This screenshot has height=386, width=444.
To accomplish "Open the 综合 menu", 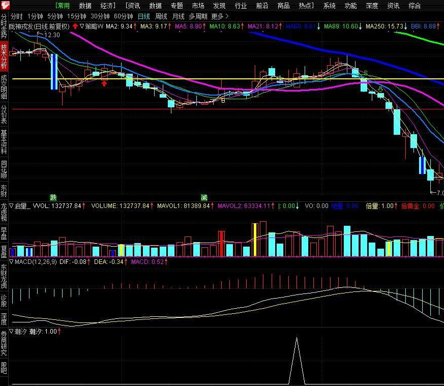I will (415, 6).
